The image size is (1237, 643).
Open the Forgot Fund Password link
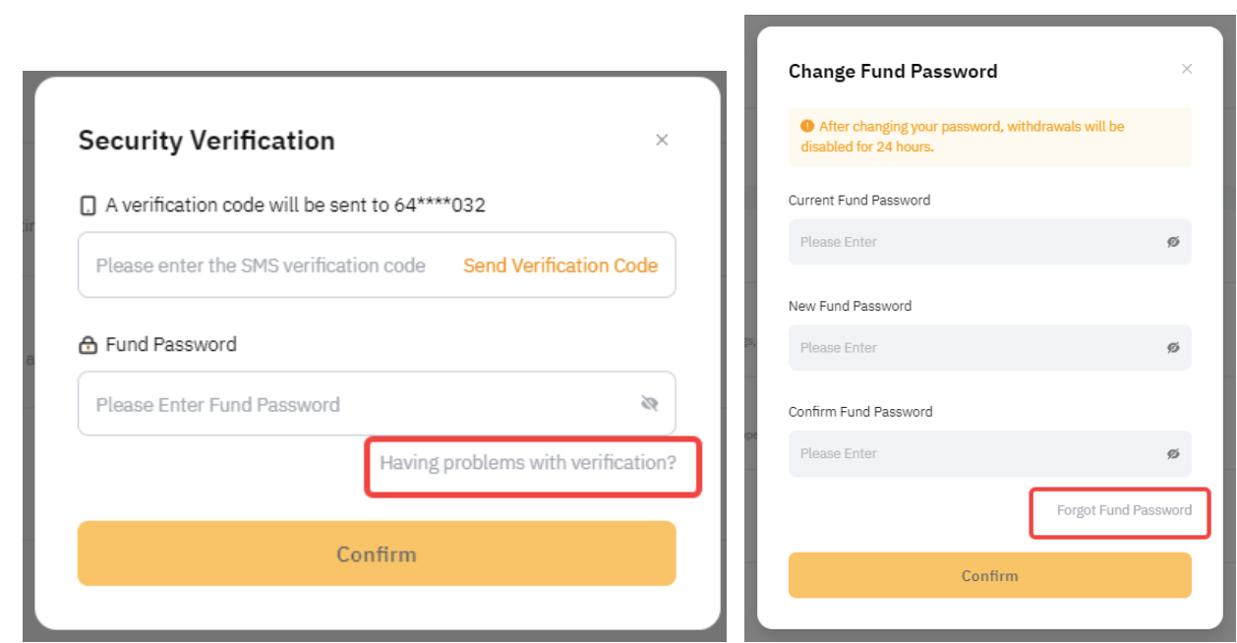pos(1124,510)
